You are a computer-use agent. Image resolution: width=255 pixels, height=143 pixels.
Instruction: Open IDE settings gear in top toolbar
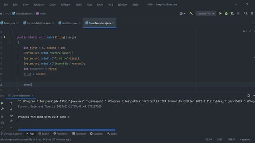[252, 14]
